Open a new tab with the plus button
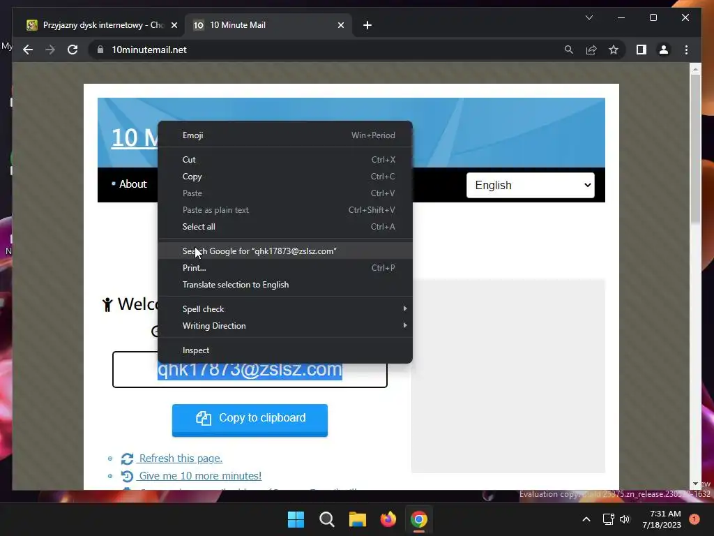714x536 pixels. click(367, 25)
